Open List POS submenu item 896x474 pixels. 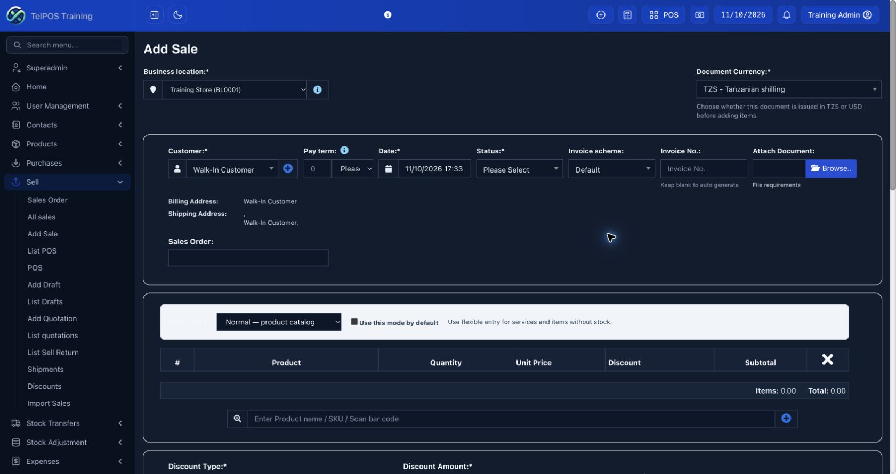tap(42, 251)
